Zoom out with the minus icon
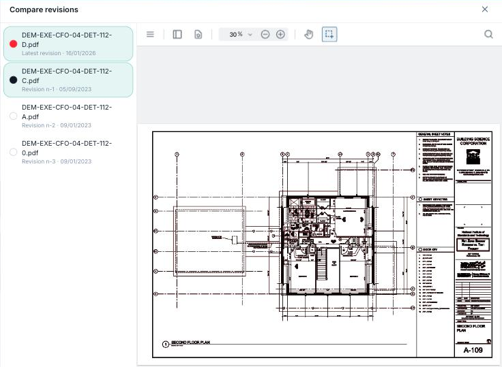Viewport: 502px width, 367px height. [265, 34]
